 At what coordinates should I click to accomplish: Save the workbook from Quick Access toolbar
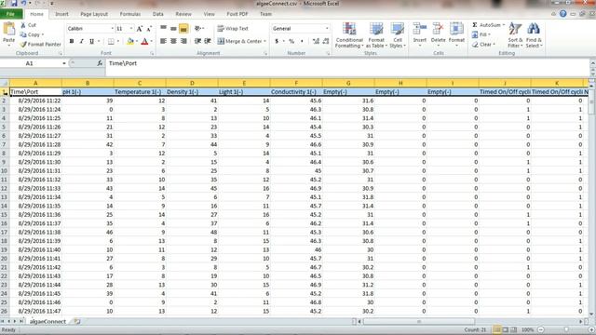(x=14, y=4)
